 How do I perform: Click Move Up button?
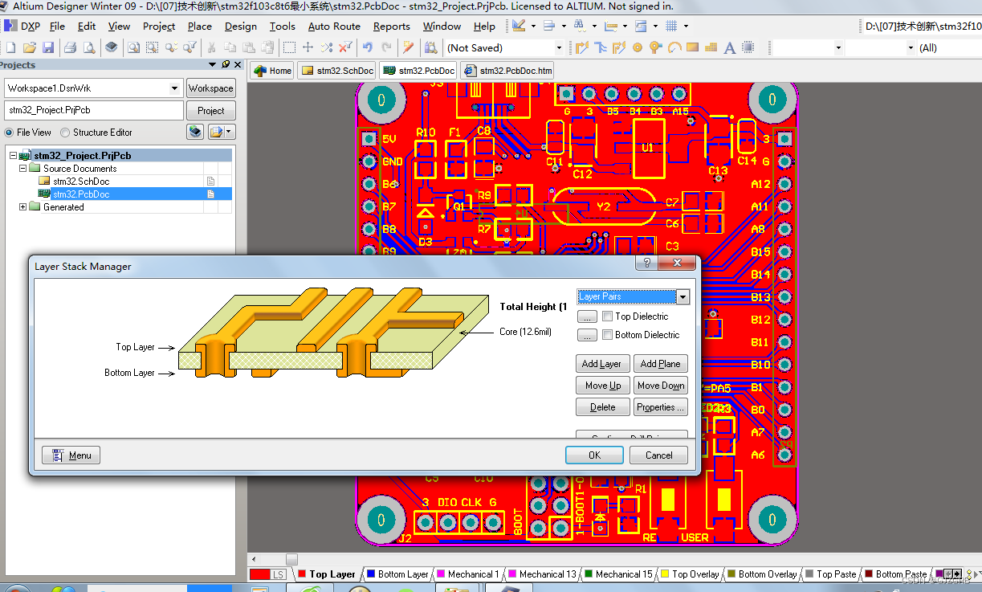pos(603,386)
